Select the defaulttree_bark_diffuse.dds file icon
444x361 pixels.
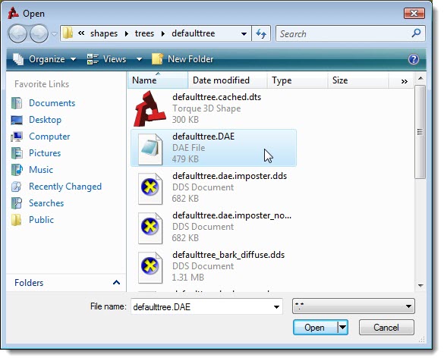click(150, 268)
